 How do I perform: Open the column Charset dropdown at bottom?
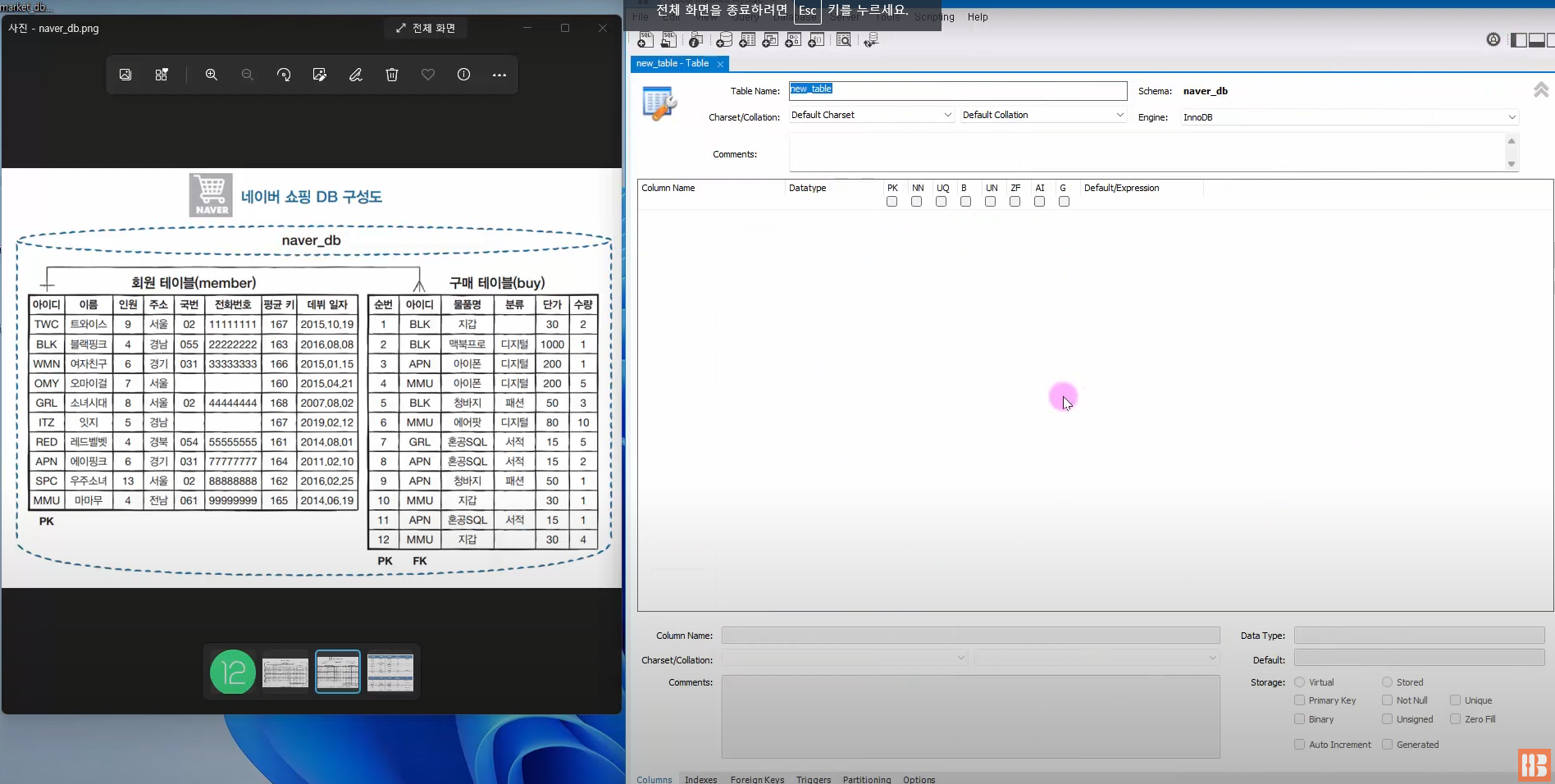click(845, 658)
